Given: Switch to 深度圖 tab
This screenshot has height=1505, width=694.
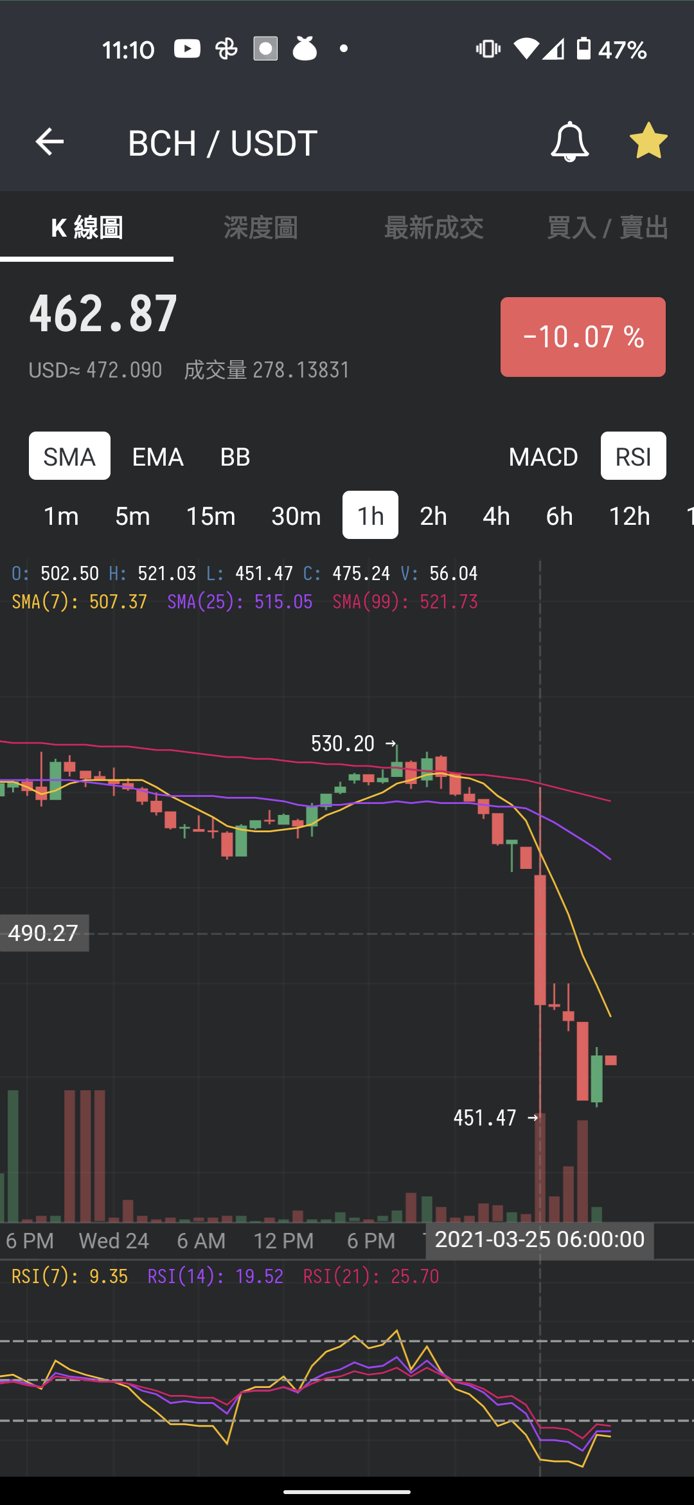Looking at the screenshot, I should coord(260,228).
